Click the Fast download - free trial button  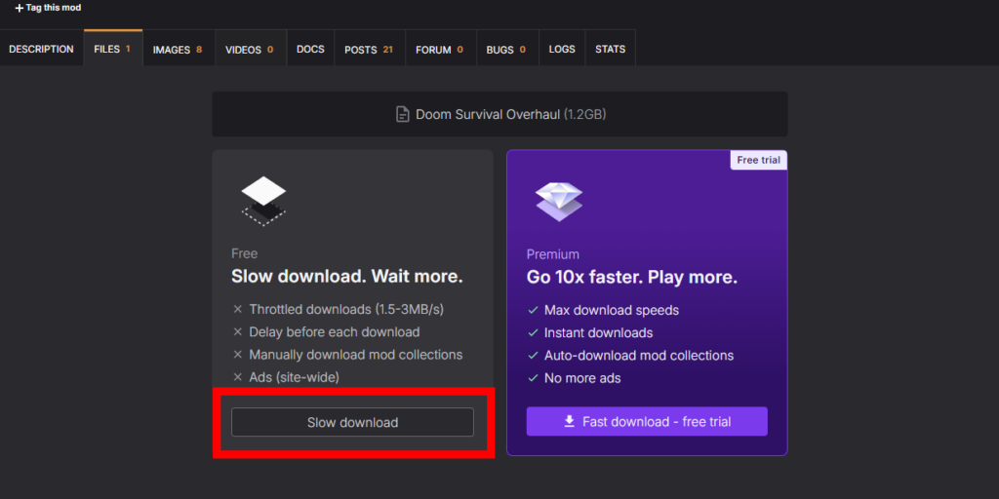pos(647,422)
